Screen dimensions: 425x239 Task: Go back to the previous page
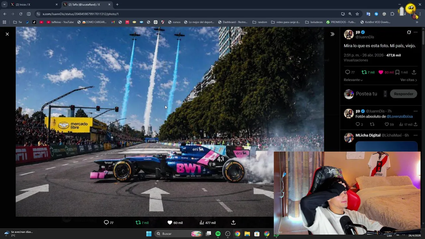pos(5,14)
